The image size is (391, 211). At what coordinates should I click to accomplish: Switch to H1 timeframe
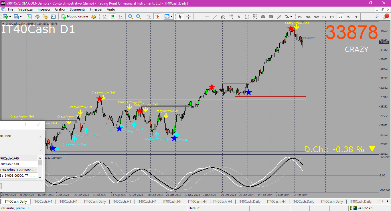tap(324, 17)
